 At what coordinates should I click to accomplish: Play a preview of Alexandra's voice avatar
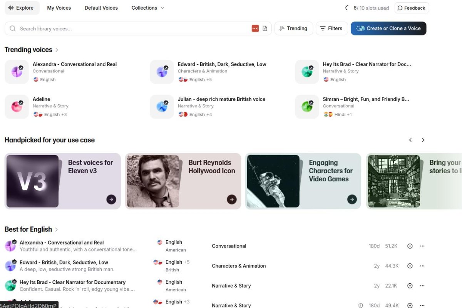tap(17, 72)
